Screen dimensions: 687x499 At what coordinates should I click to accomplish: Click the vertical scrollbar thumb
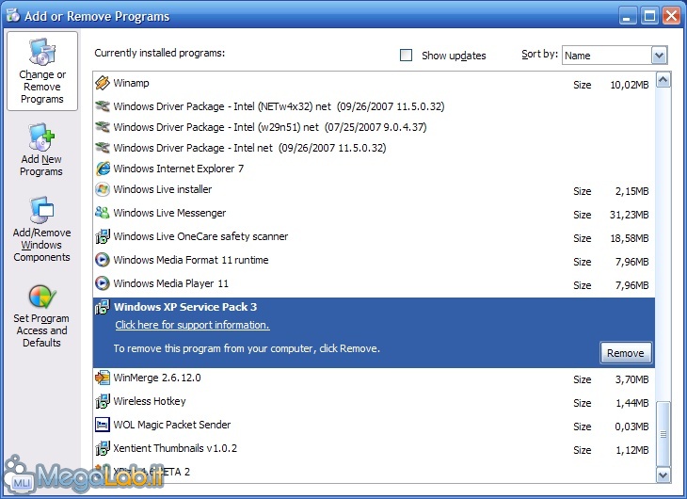point(663,434)
